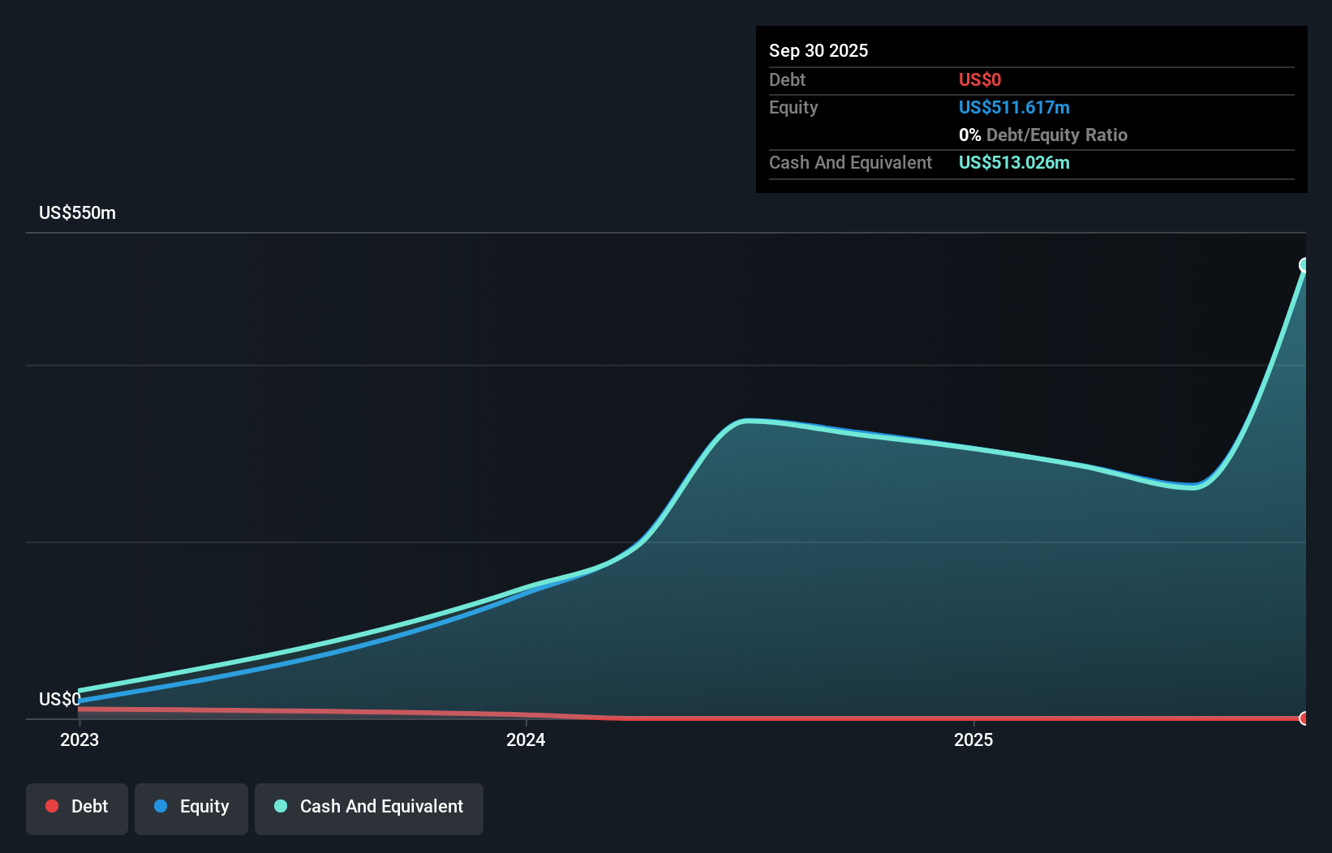Screen dimensions: 1332x853
Task: Click the blue Equity legend dot
Action: [161, 806]
